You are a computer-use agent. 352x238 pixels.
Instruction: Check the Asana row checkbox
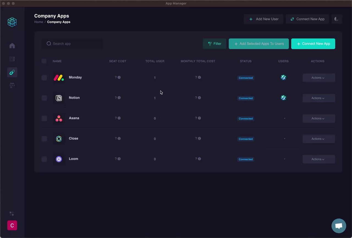pyautogui.click(x=44, y=118)
